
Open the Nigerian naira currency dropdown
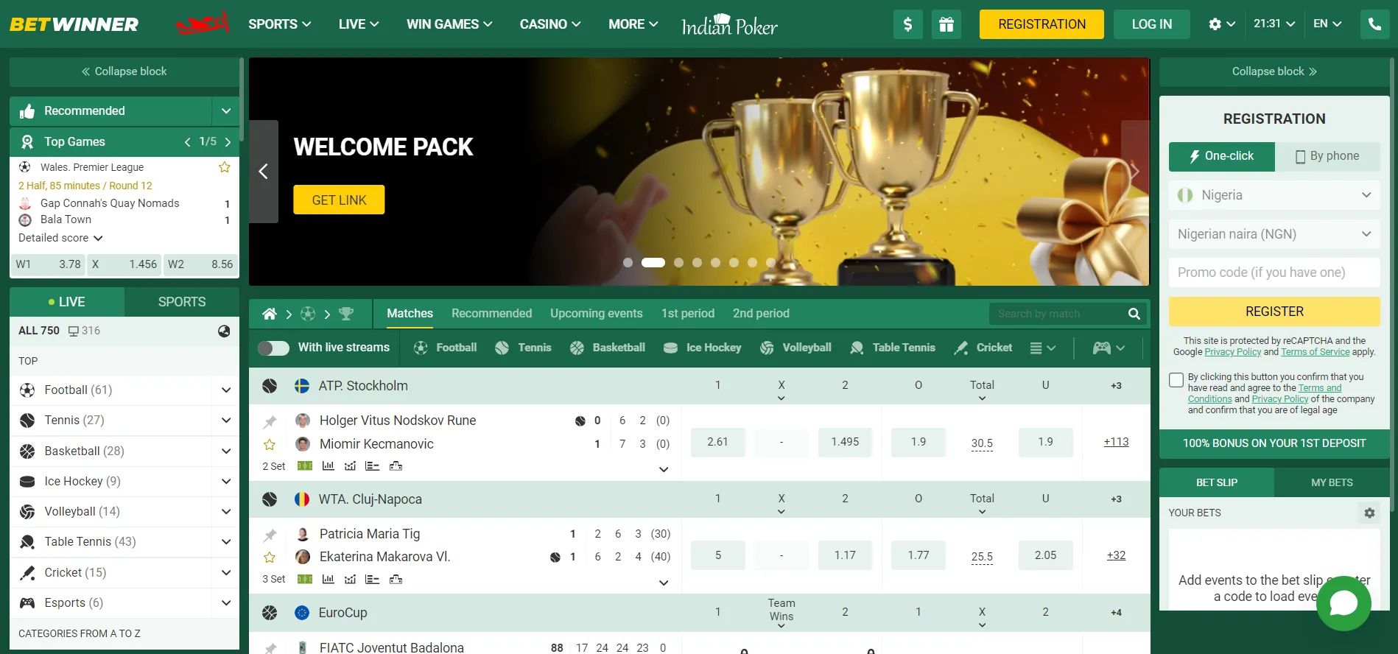(x=1274, y=234)
